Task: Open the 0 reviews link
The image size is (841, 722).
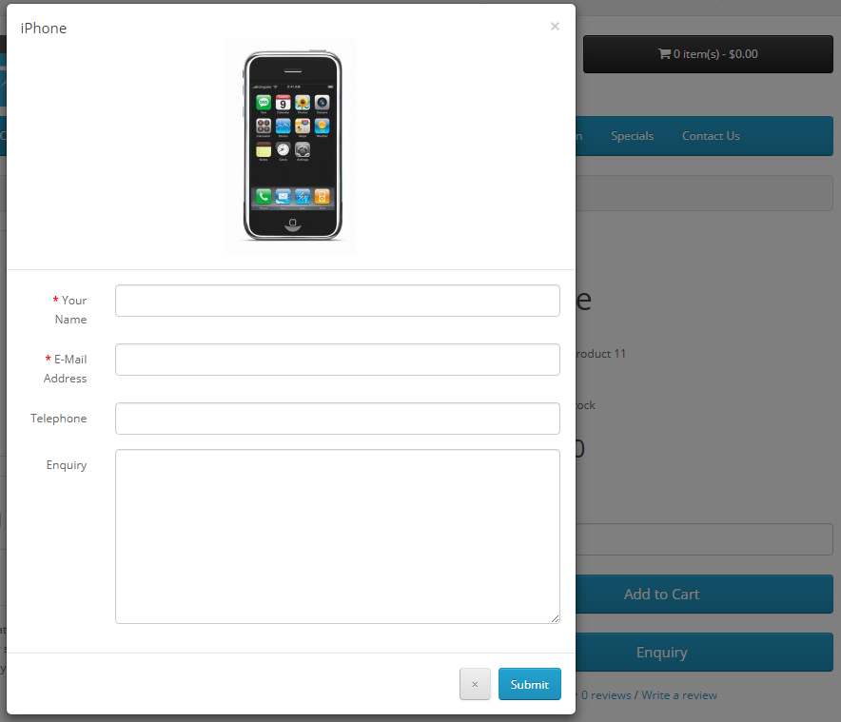Action: click(606, 695)
